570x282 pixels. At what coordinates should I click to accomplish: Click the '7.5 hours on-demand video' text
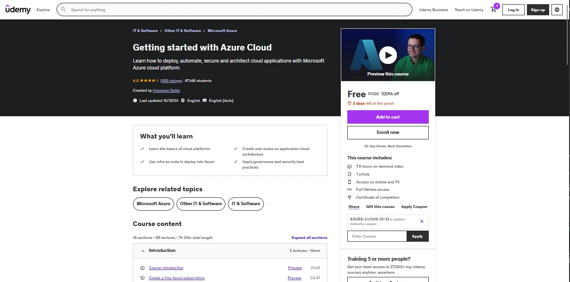click(380, 166)
